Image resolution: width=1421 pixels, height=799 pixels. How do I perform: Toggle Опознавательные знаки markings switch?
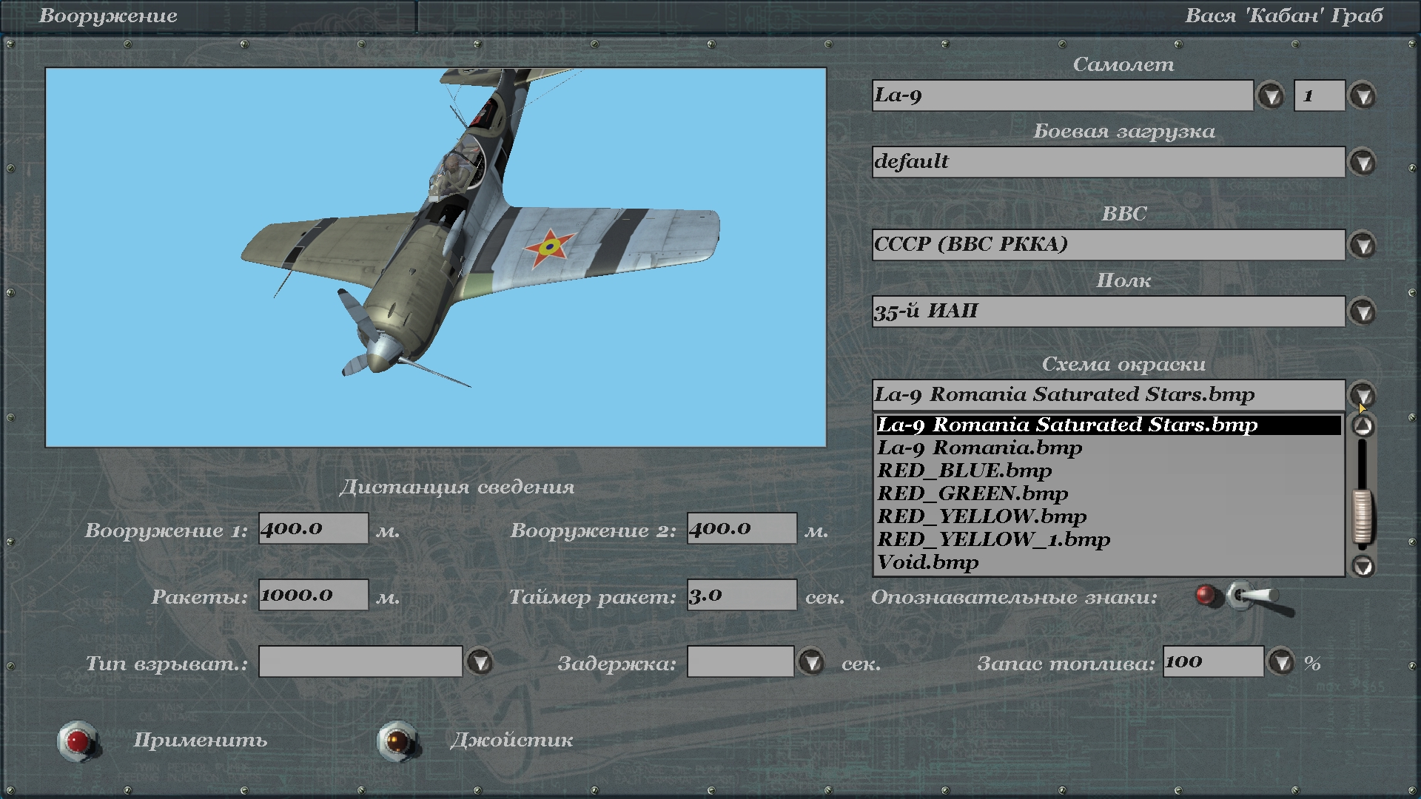point(1251,596)
